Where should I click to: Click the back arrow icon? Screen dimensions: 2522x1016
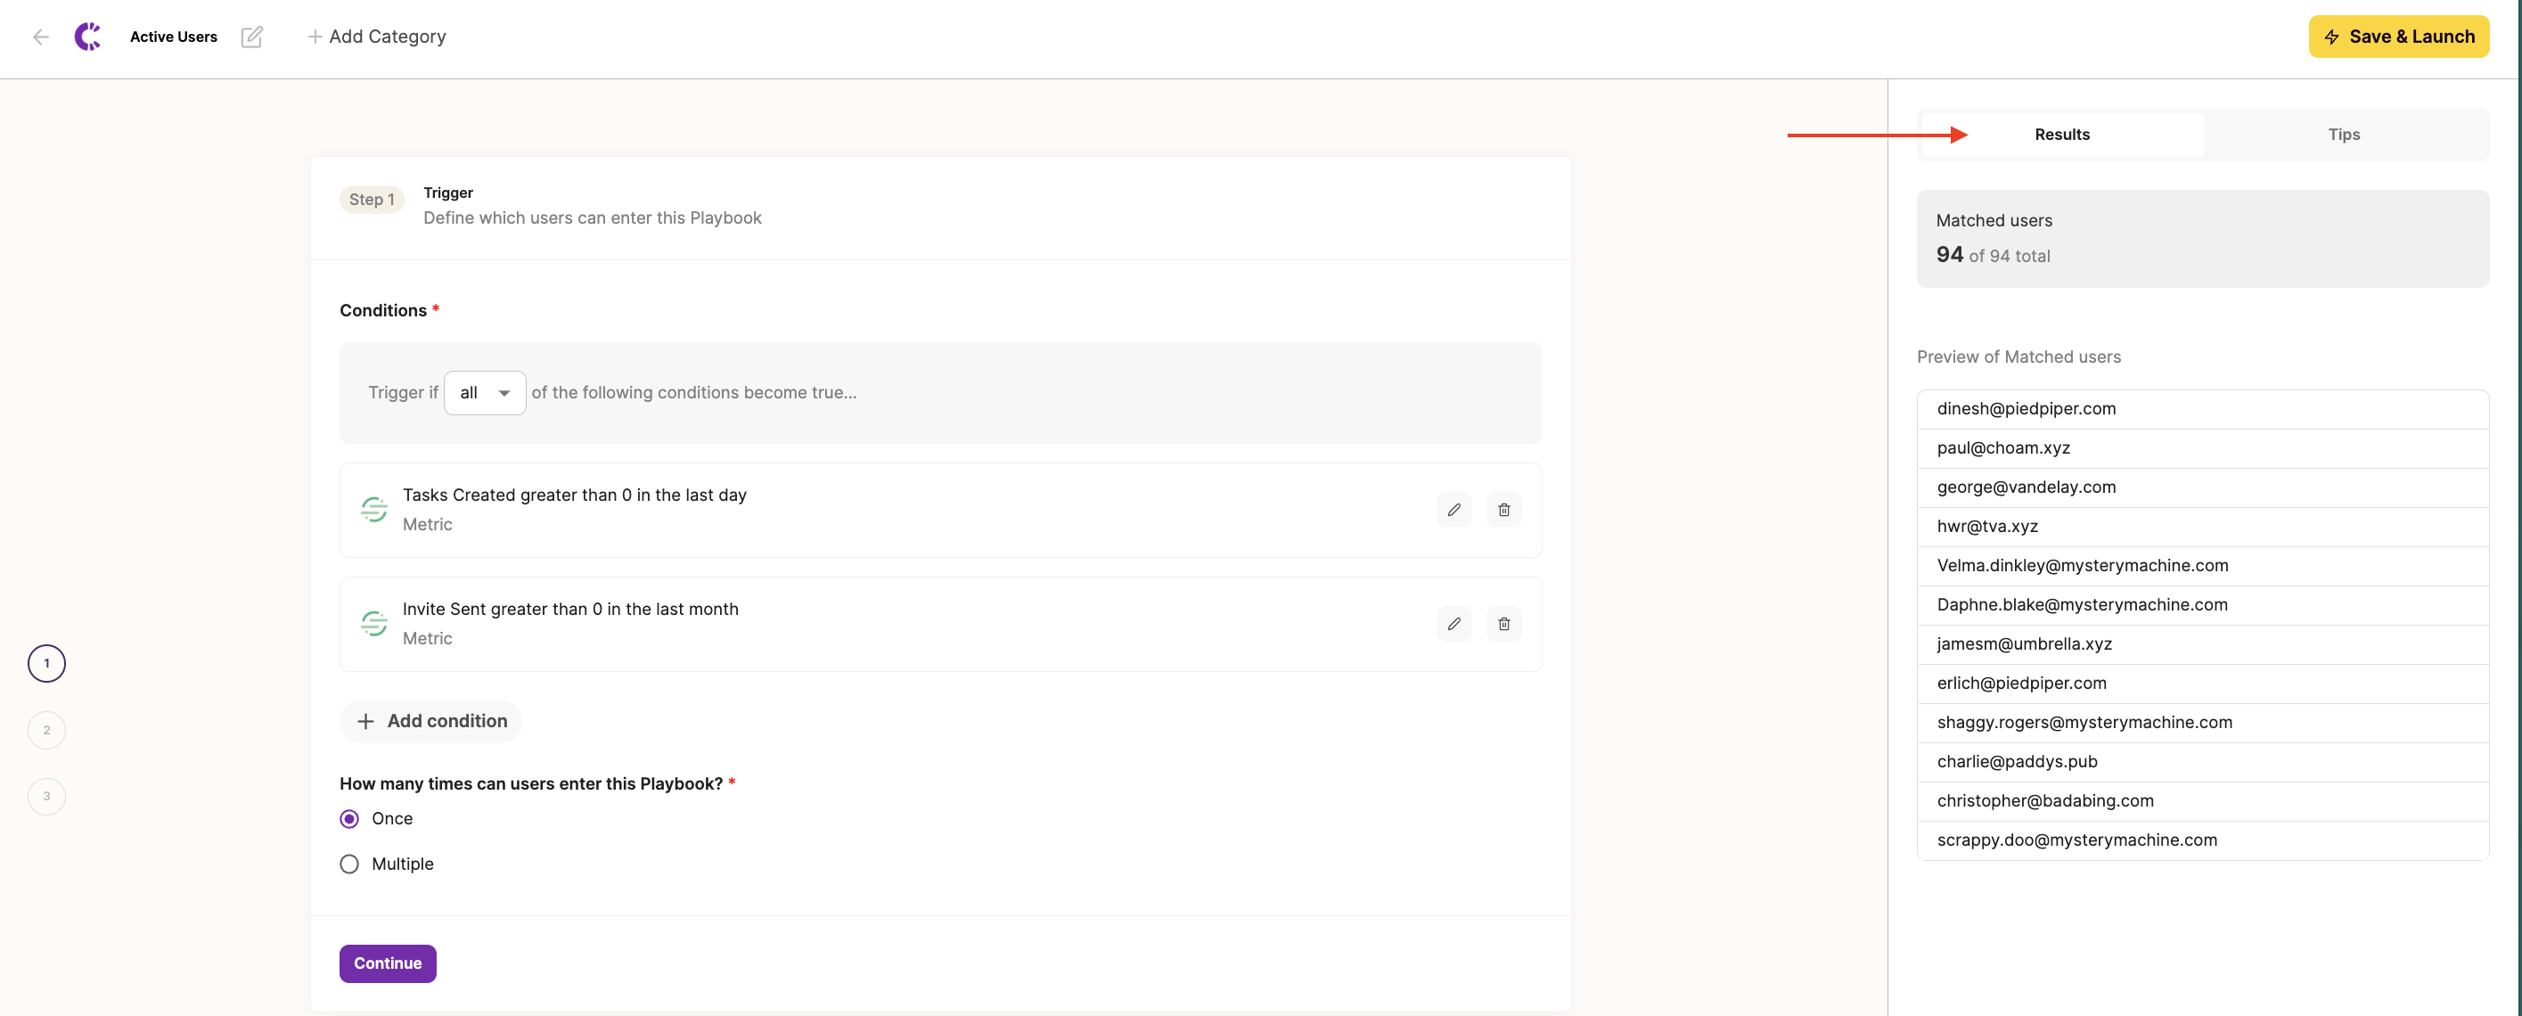tap(40, 37)
